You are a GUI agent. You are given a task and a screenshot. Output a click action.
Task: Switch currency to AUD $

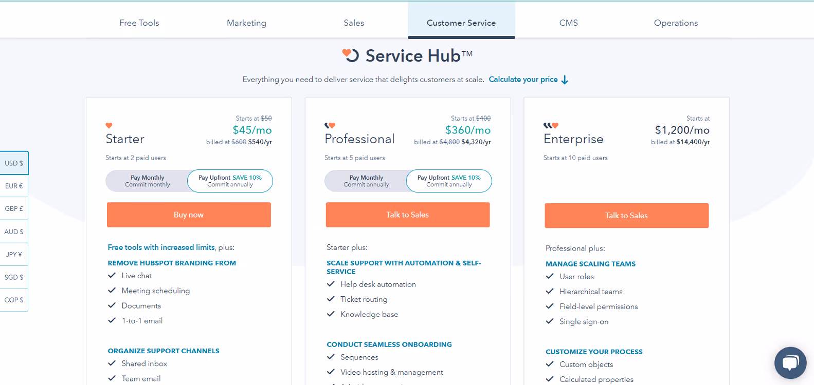point(14,232)
